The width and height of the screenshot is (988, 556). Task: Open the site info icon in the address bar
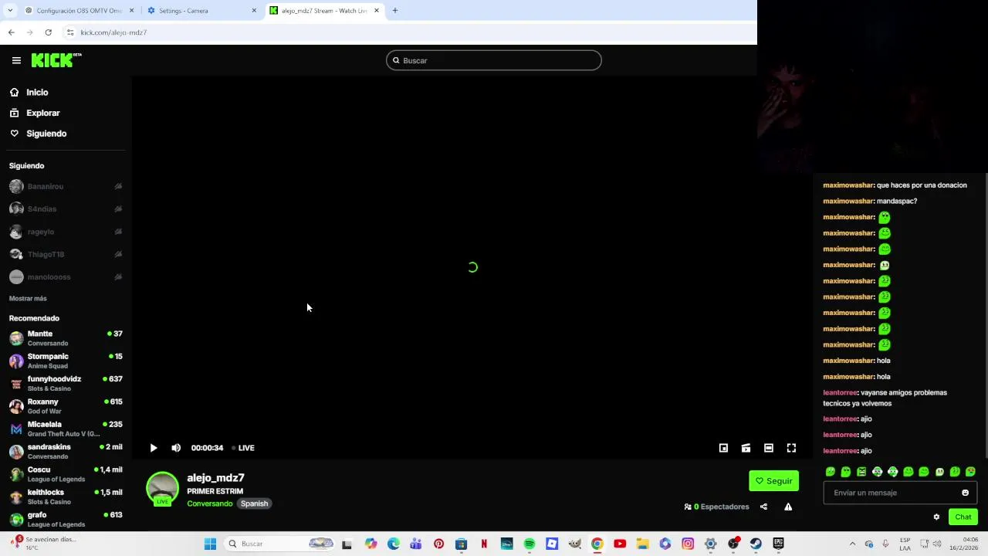click(x=70, y=32)
